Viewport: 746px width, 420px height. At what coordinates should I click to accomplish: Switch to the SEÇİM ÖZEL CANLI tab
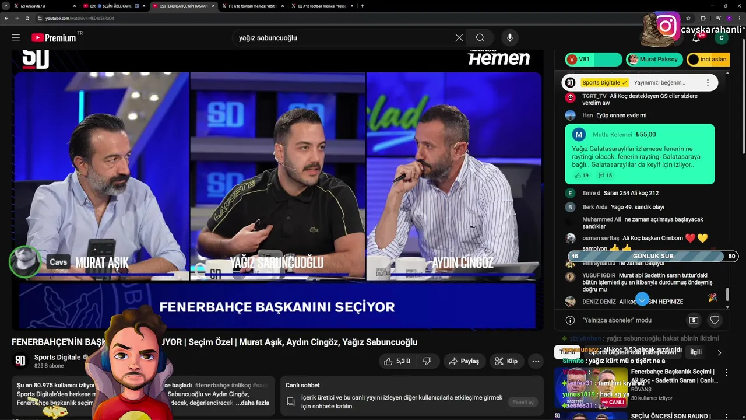114,6
